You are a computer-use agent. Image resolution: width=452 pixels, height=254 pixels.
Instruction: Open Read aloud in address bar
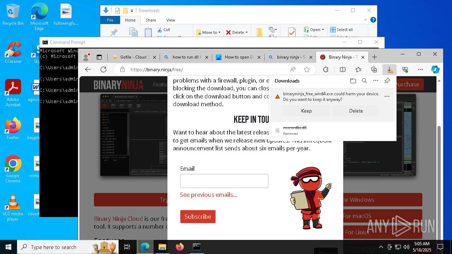(x=293, y=69)
